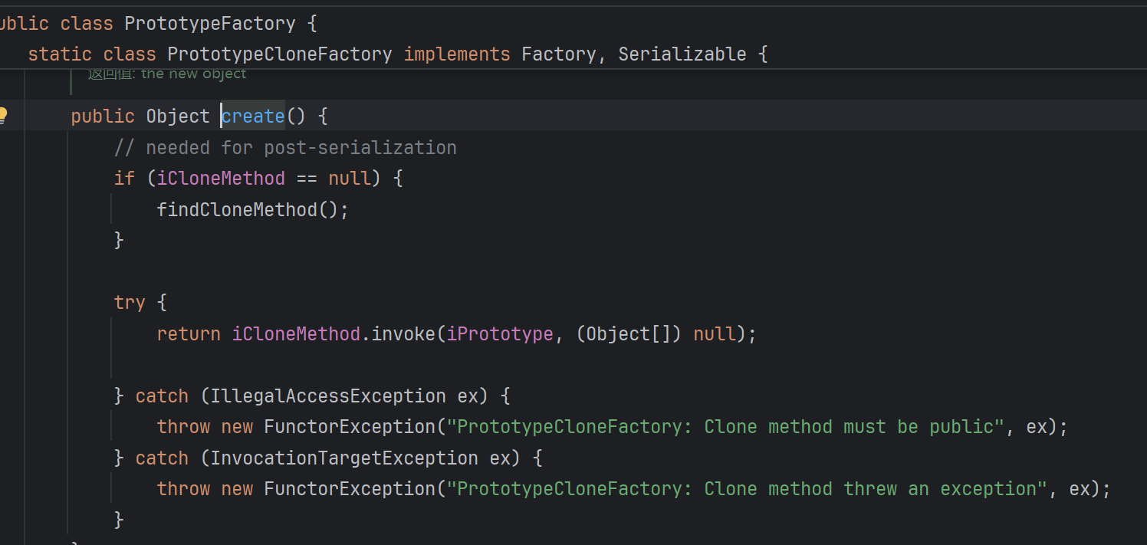Click PrototypeCloneFactory in the sticky header line
Image resolution: width=1147 pixels, height=545 pixels.
(x=279, y=54)
